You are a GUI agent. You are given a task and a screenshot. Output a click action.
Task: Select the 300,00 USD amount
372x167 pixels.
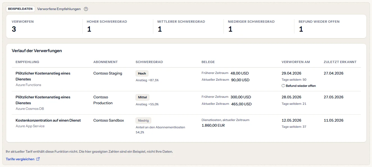[x=241, y=97]
